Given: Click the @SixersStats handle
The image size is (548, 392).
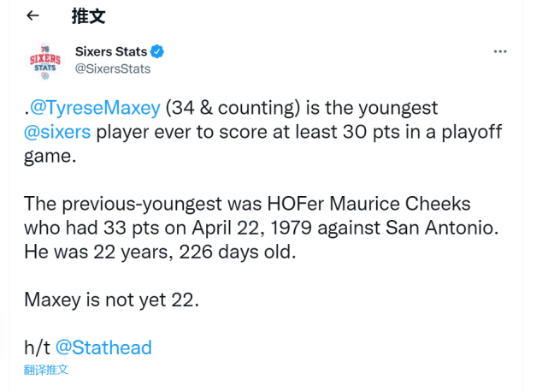Looking at the screenshot, I should point(112,68).
